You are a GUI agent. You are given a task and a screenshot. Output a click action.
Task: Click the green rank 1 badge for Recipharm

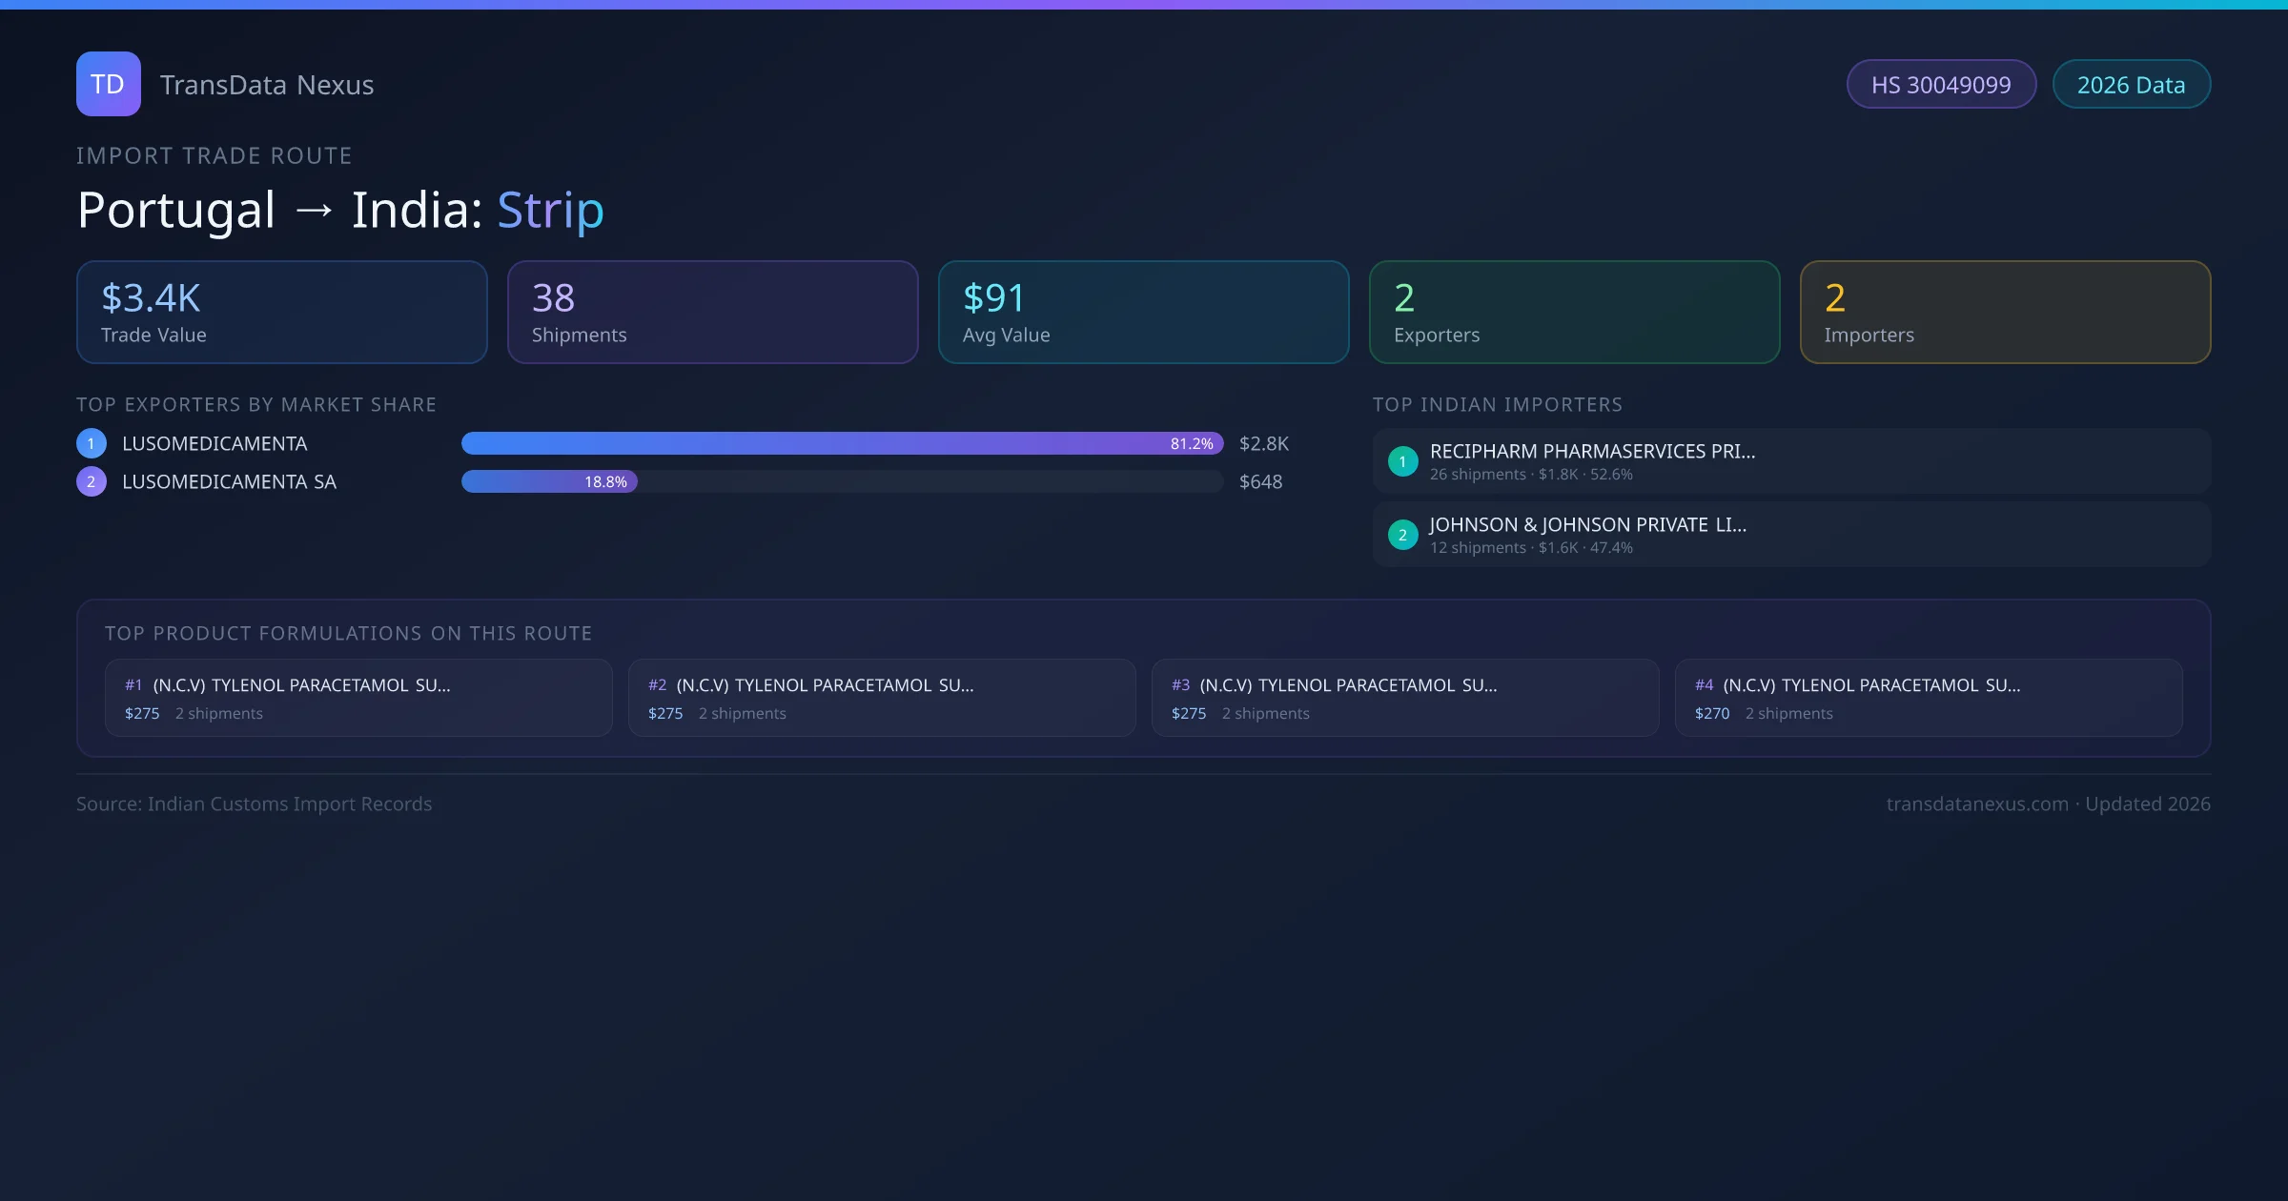[x=1402, y=461]
